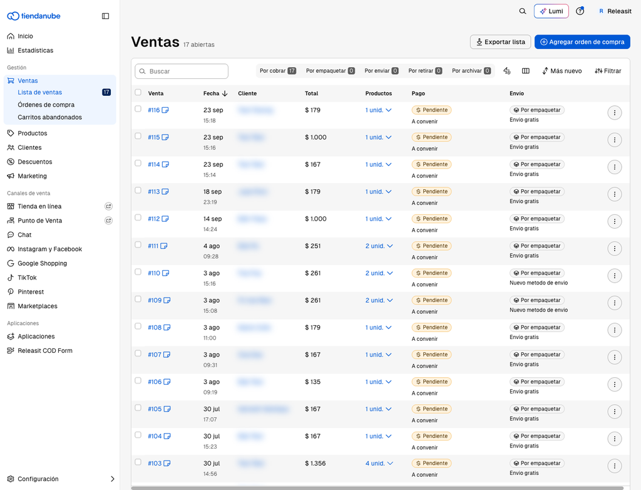Open Órdenes de compra in the sidebar
The image size is (641, 490).
point(46,105)
